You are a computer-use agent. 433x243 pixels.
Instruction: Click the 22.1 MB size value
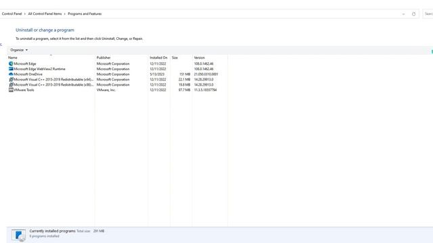click(x=184, y=80)
